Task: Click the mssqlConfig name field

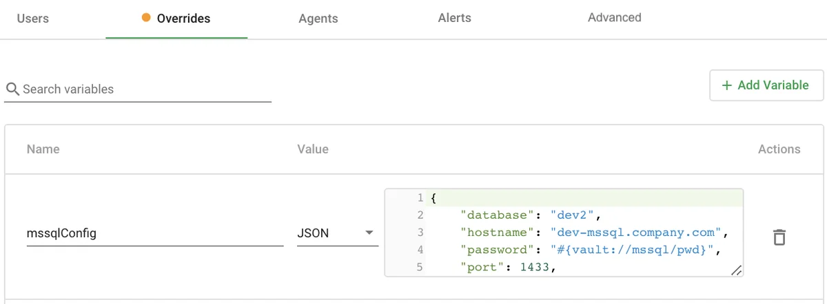Action: pyautogui.click(x=154, y=233)
